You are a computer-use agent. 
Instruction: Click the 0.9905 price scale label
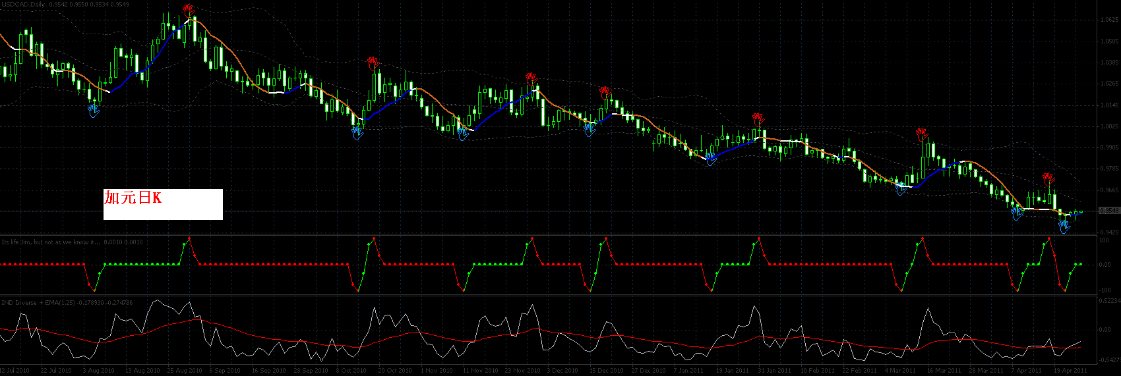[x=1109, y=147]
